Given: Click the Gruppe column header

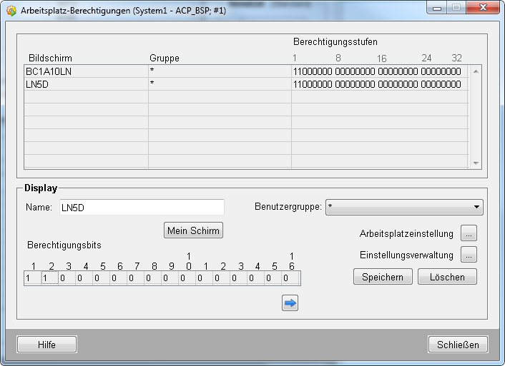Looking at the screenshot, I should click(165, 58).
